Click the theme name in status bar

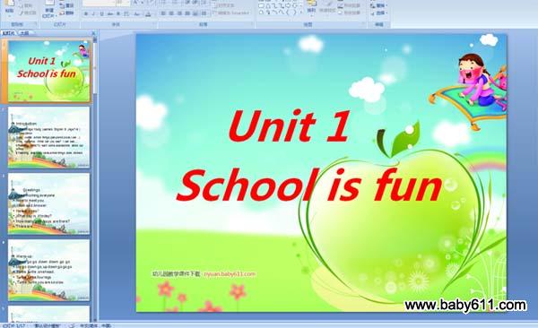coord(48,325)
